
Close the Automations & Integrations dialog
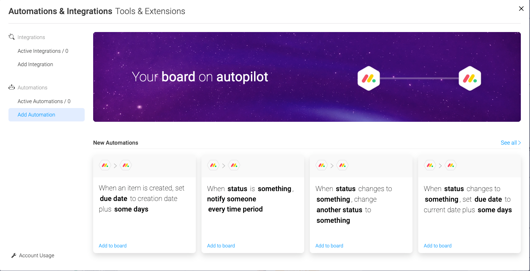pyautogui.click(x=521, y=9)
